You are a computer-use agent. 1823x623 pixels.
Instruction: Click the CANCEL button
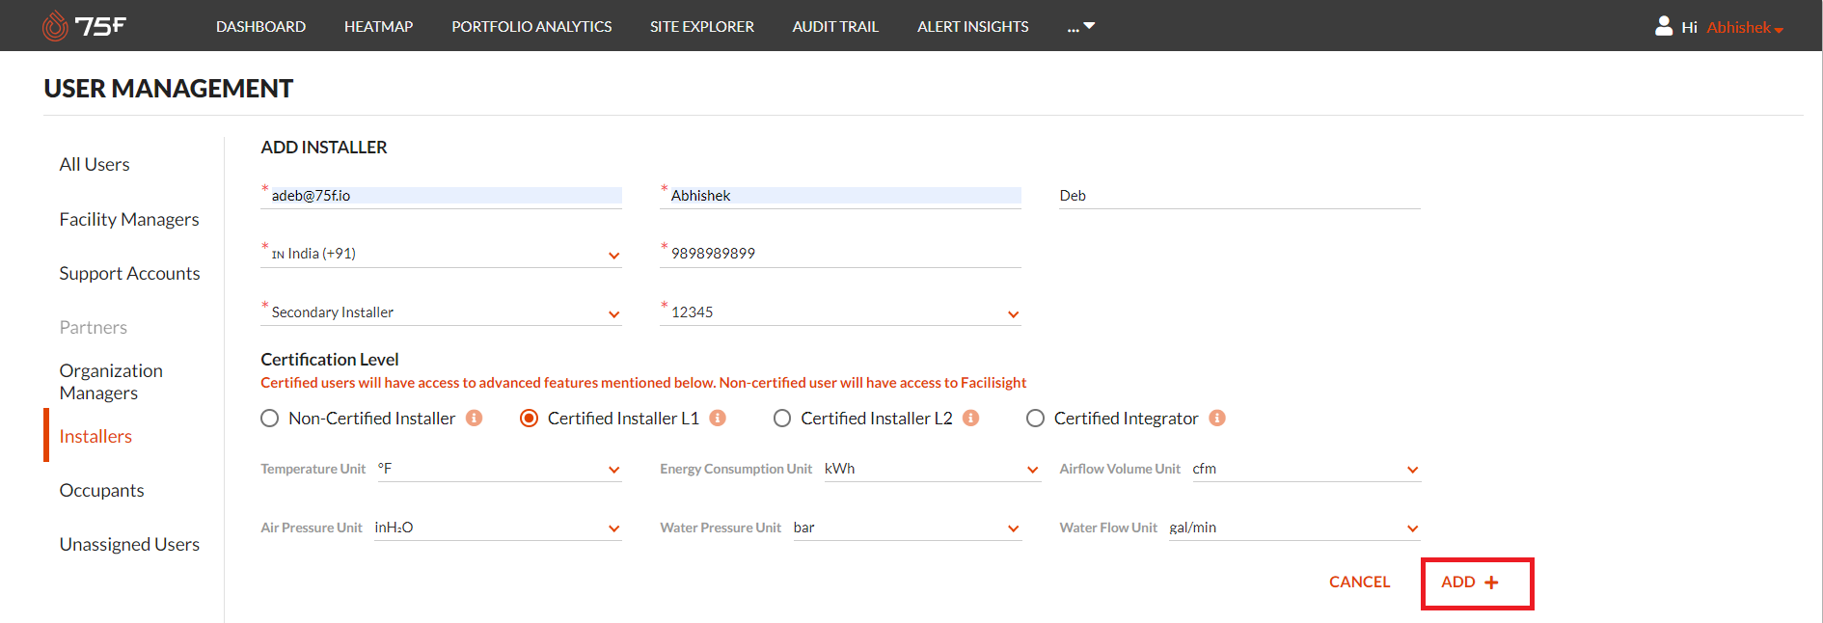[1359, 582]
